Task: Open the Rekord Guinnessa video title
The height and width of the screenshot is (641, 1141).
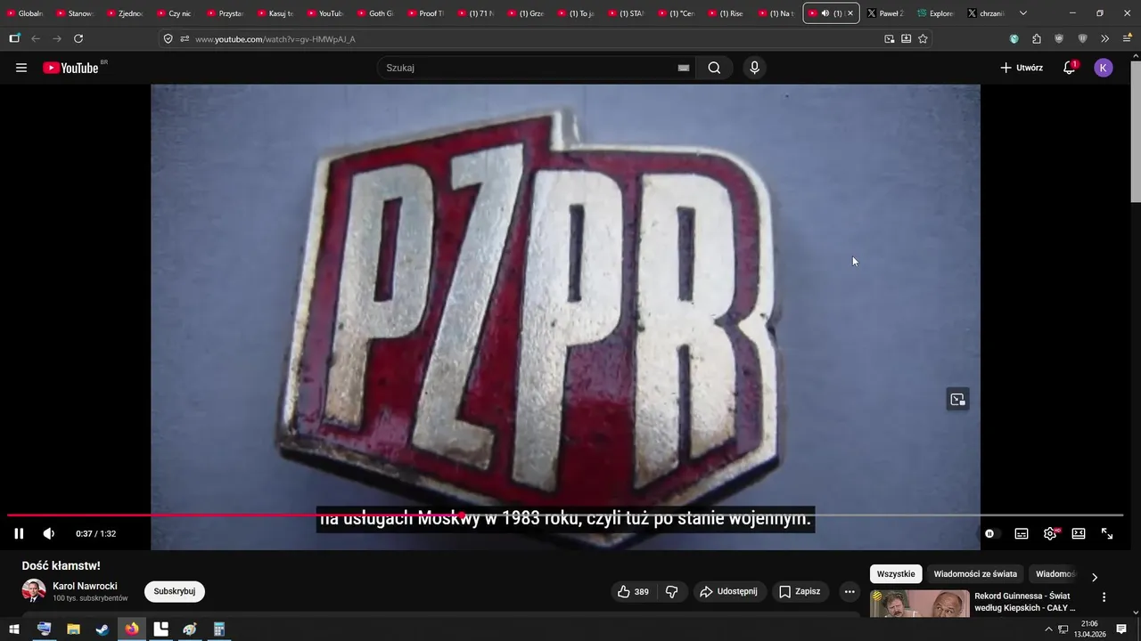Action: click(1025, 602)
